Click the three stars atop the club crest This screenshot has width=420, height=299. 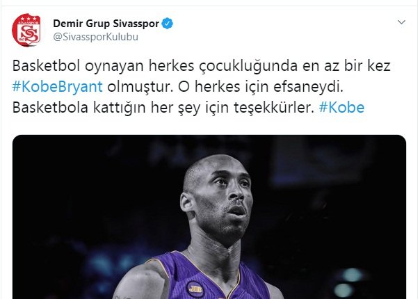pyautogui.click(x=26, y=19)
